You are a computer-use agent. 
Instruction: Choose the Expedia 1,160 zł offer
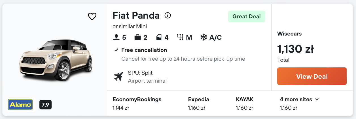click(x=198, y=103)
